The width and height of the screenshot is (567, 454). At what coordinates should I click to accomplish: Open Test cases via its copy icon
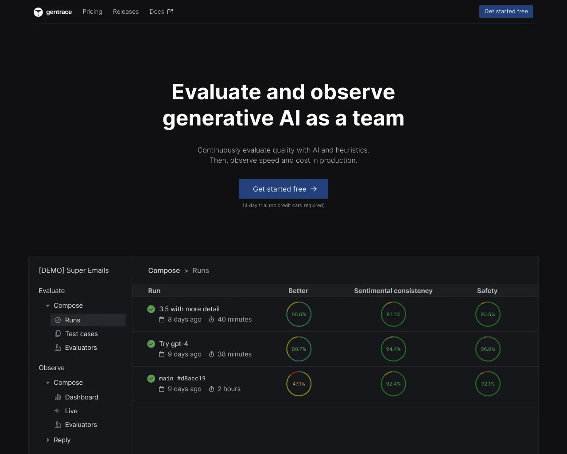pyautogui.click(x=58, y=333)
